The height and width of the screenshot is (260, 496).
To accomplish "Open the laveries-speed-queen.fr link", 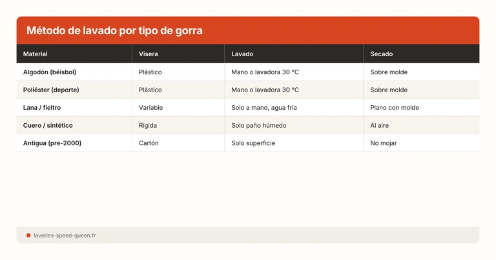I will click(x=65, y=235).
